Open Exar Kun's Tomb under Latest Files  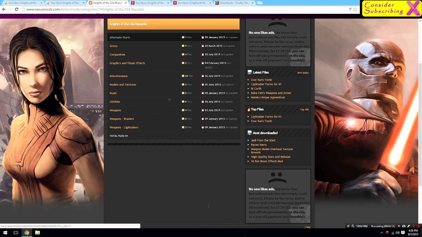[x=261, y=80]
